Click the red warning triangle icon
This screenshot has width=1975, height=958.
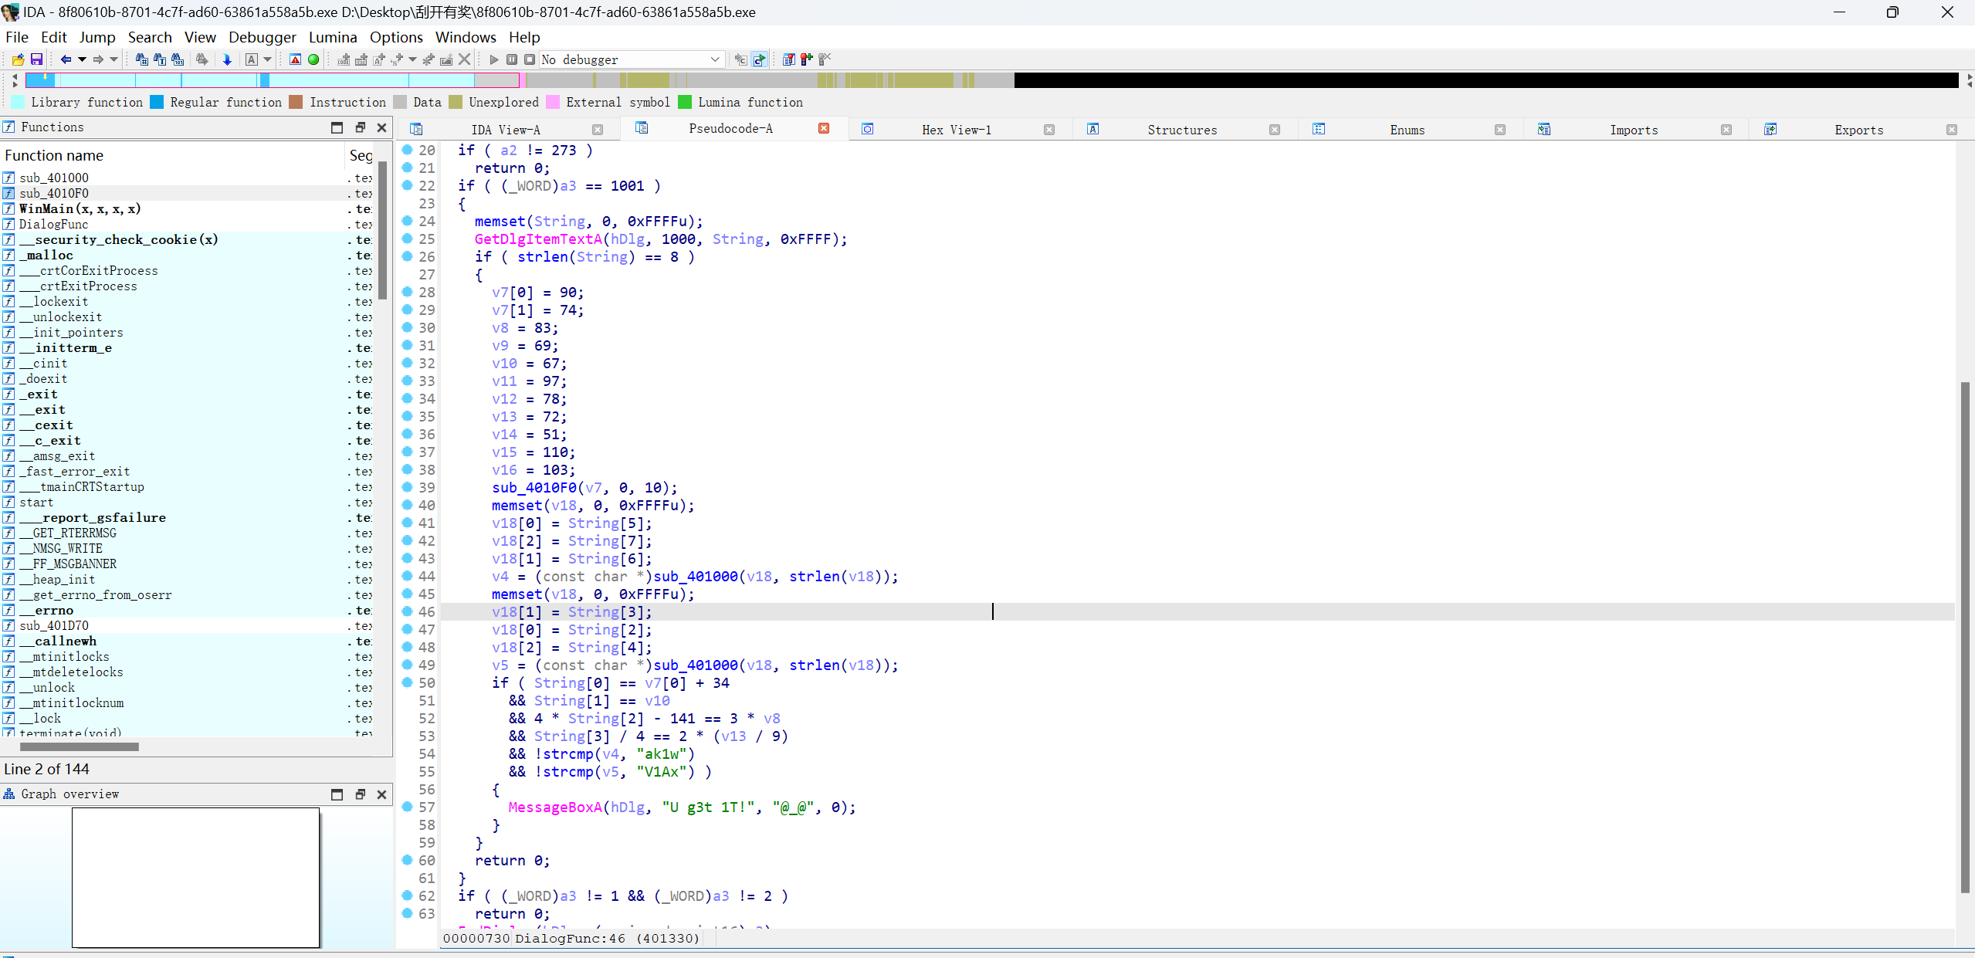point(295,59)
